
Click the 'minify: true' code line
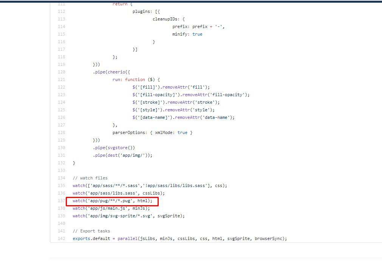187,34
